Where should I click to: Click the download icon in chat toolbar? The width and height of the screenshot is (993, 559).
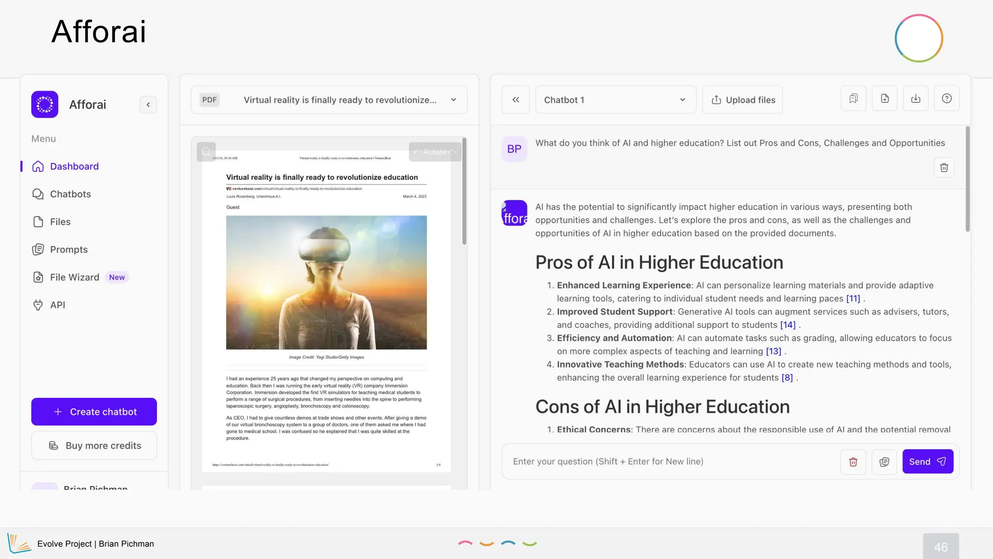pos(915,99)
